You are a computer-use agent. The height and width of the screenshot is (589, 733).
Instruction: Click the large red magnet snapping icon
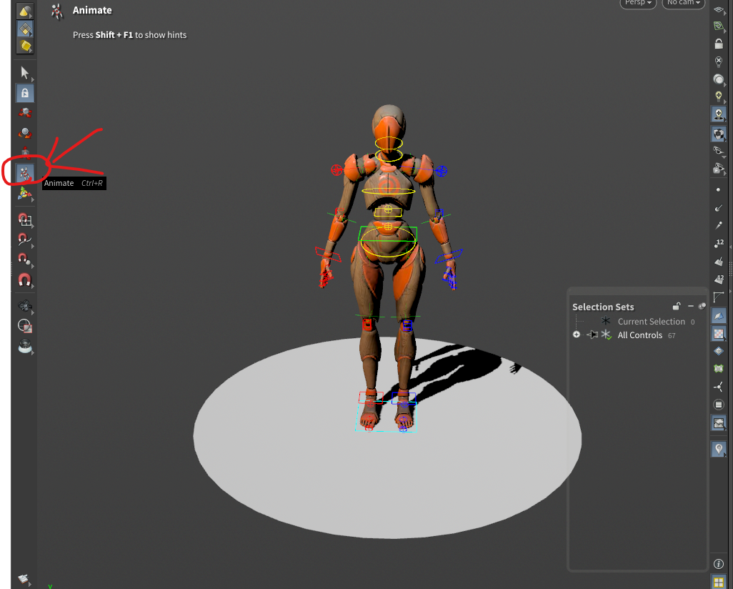coord(25,279)
